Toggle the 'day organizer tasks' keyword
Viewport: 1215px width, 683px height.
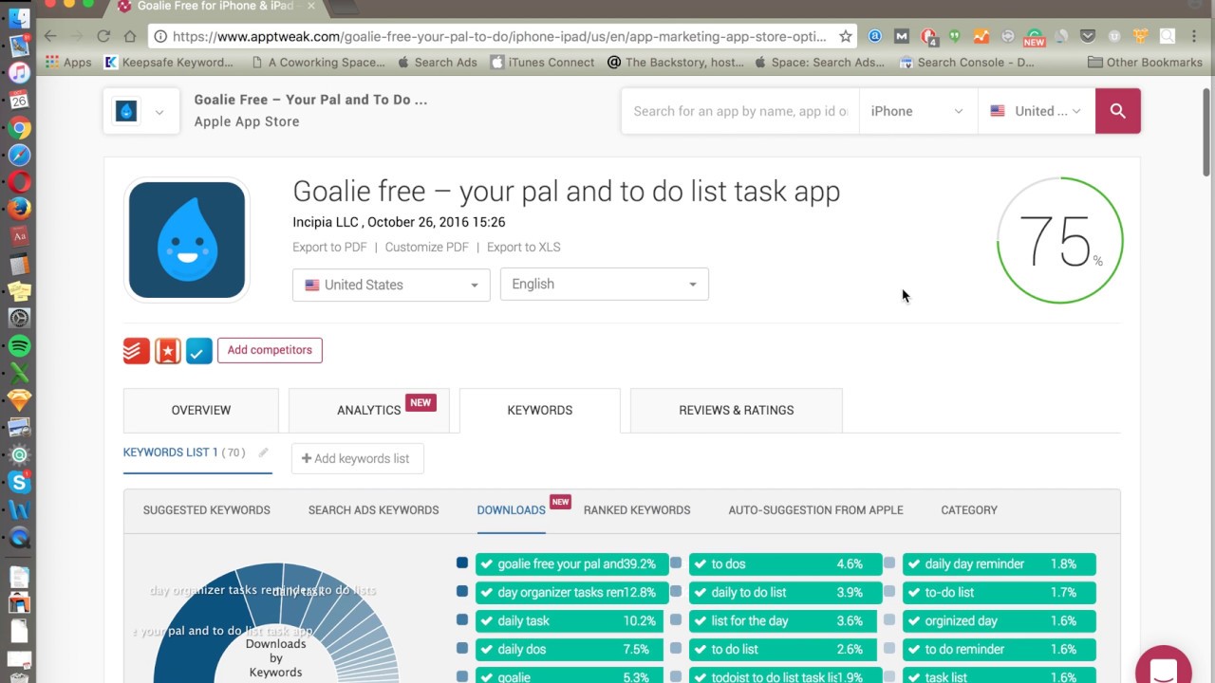point(571,592)
